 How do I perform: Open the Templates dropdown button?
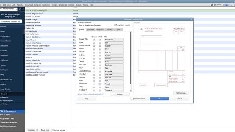click(x=33, y=130)
